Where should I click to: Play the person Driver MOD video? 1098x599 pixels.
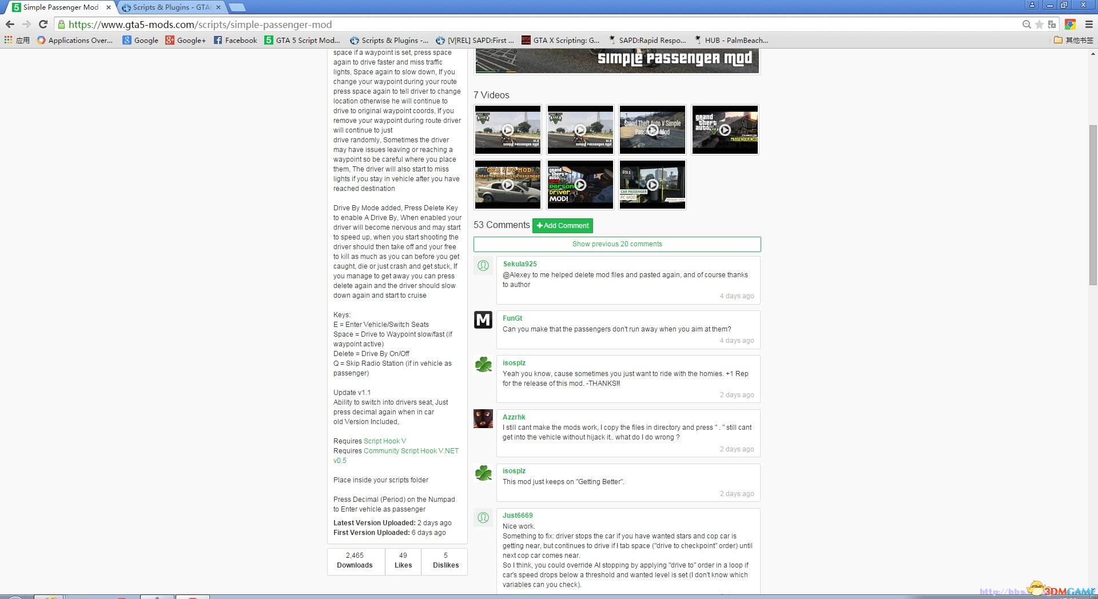[580, 185]
